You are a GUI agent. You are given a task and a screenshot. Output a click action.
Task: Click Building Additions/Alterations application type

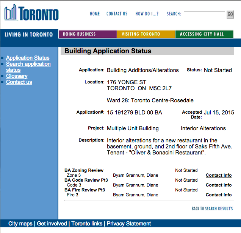(x=142, y=70)
